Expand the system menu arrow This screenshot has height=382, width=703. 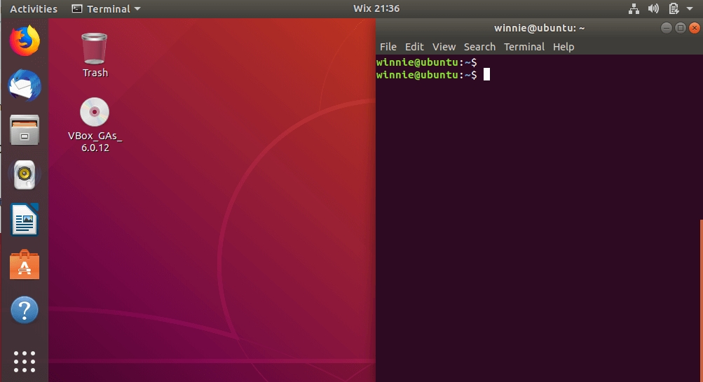pyautogui.click(x=690, y=8)
